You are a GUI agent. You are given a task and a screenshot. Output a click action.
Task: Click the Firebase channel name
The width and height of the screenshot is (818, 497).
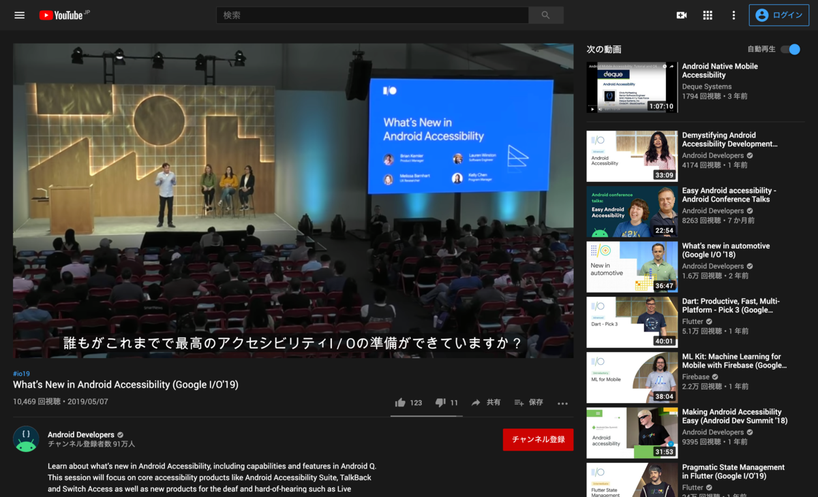tap(695, 376)
